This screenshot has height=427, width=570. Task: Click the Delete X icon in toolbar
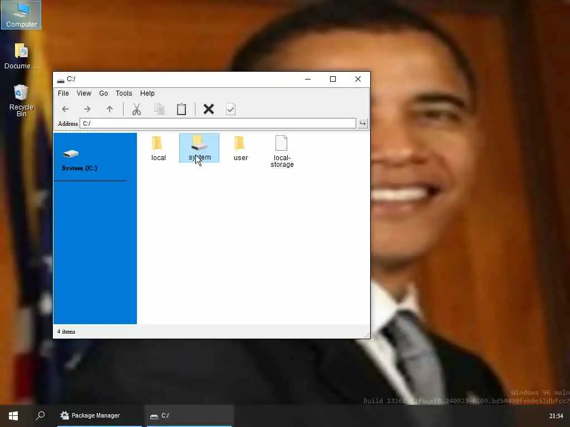pos(209,109)
